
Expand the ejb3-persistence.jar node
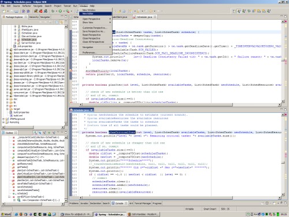point(8,50)
